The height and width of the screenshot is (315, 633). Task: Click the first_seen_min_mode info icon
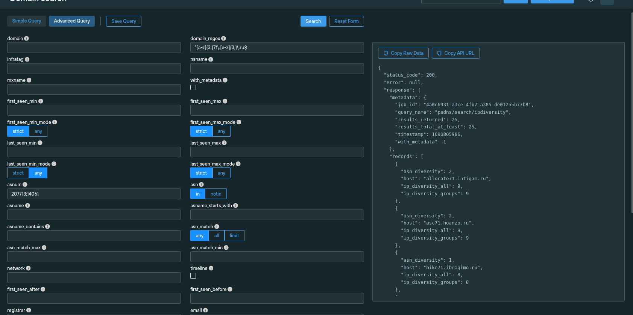point(55,122)
